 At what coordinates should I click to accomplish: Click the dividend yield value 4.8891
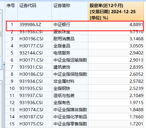pos(136,25)
